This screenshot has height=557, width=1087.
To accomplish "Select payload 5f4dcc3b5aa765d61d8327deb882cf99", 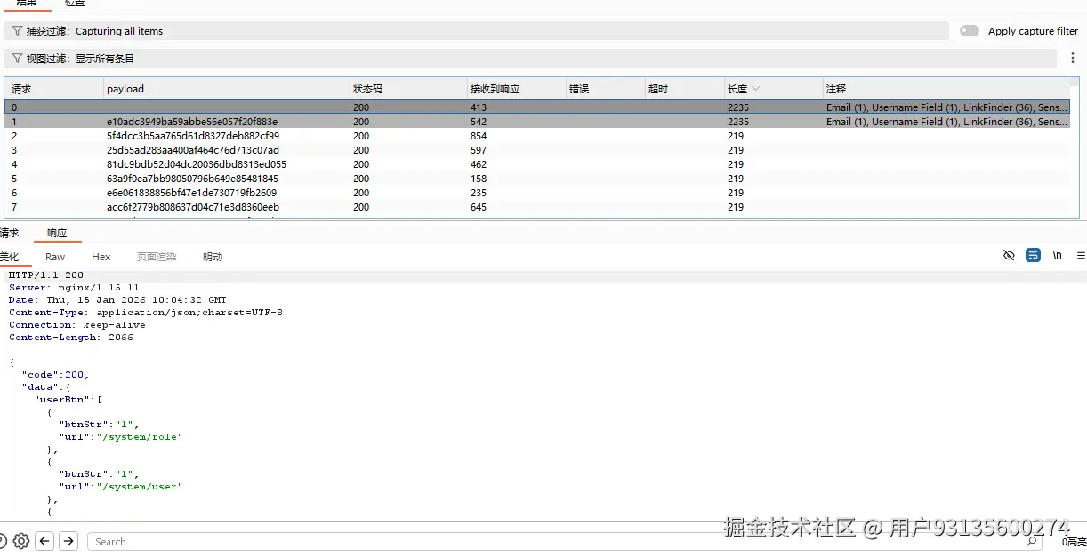I will point(193,136).
